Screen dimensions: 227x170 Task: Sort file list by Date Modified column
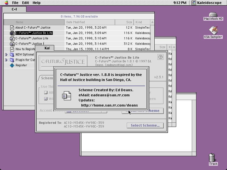click(90, 22)
